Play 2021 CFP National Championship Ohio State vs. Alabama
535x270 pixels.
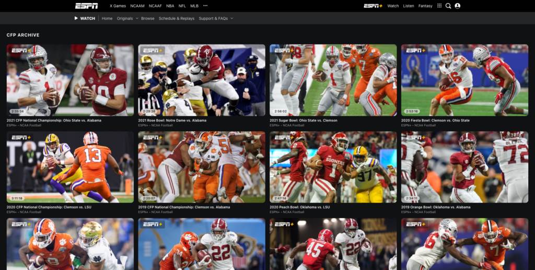[70, 80]
